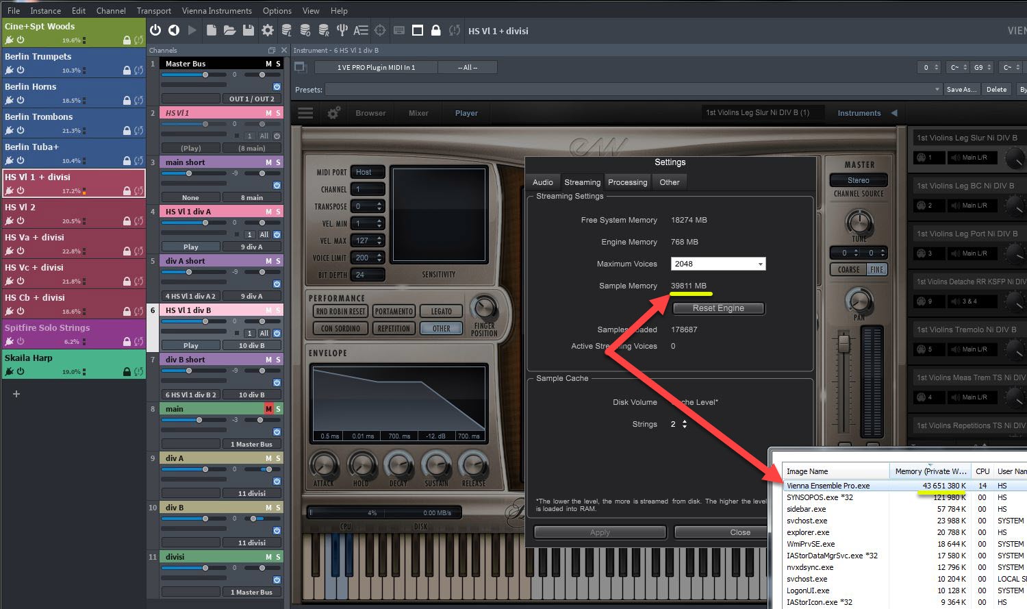Solo the Master Bus channel
The width and height of the screenshot is (1027, 609).
tap(278, 64)
